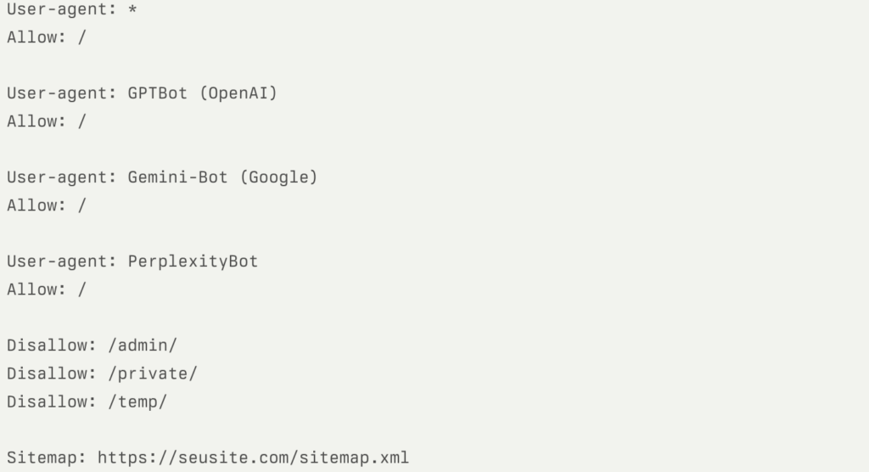The image size is (869, 472).
Task: Click the Allow line below Gemini-Bot
Action: 47,205
